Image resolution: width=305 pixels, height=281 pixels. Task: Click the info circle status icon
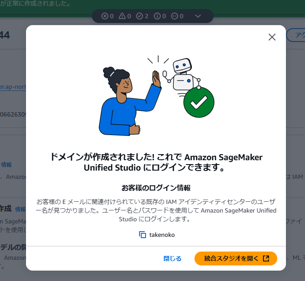(x=157, y=16)
